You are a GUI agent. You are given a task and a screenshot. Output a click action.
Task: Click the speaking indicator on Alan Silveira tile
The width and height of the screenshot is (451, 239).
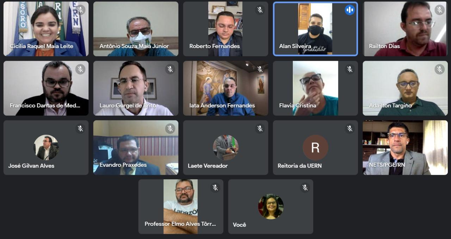350,10
